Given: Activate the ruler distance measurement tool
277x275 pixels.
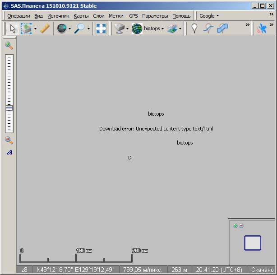Looking at the screenshot, I should (x=45, y=28).
